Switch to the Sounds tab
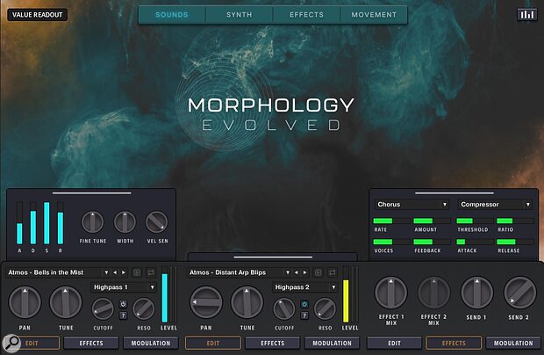This screenshot has width=544, height=355. coord(172,15)
